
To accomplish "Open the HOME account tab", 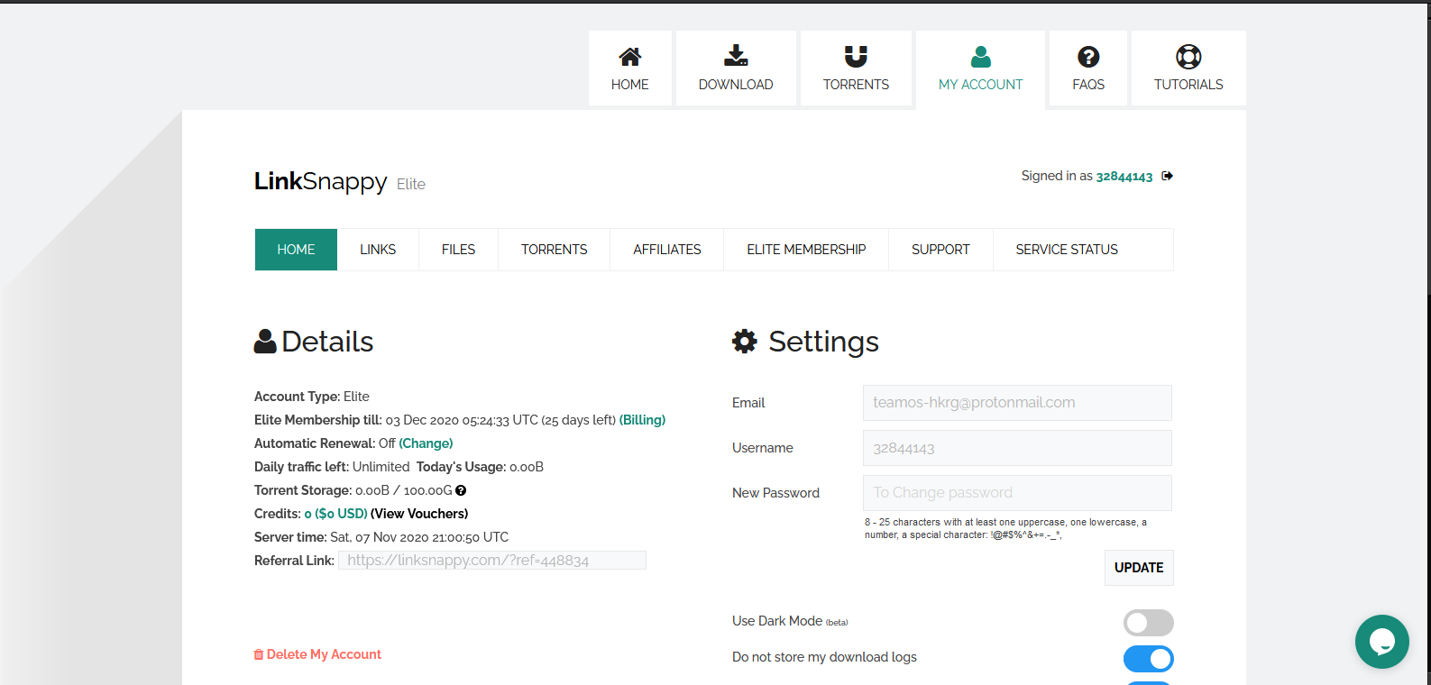I will (x=296, y=250).
